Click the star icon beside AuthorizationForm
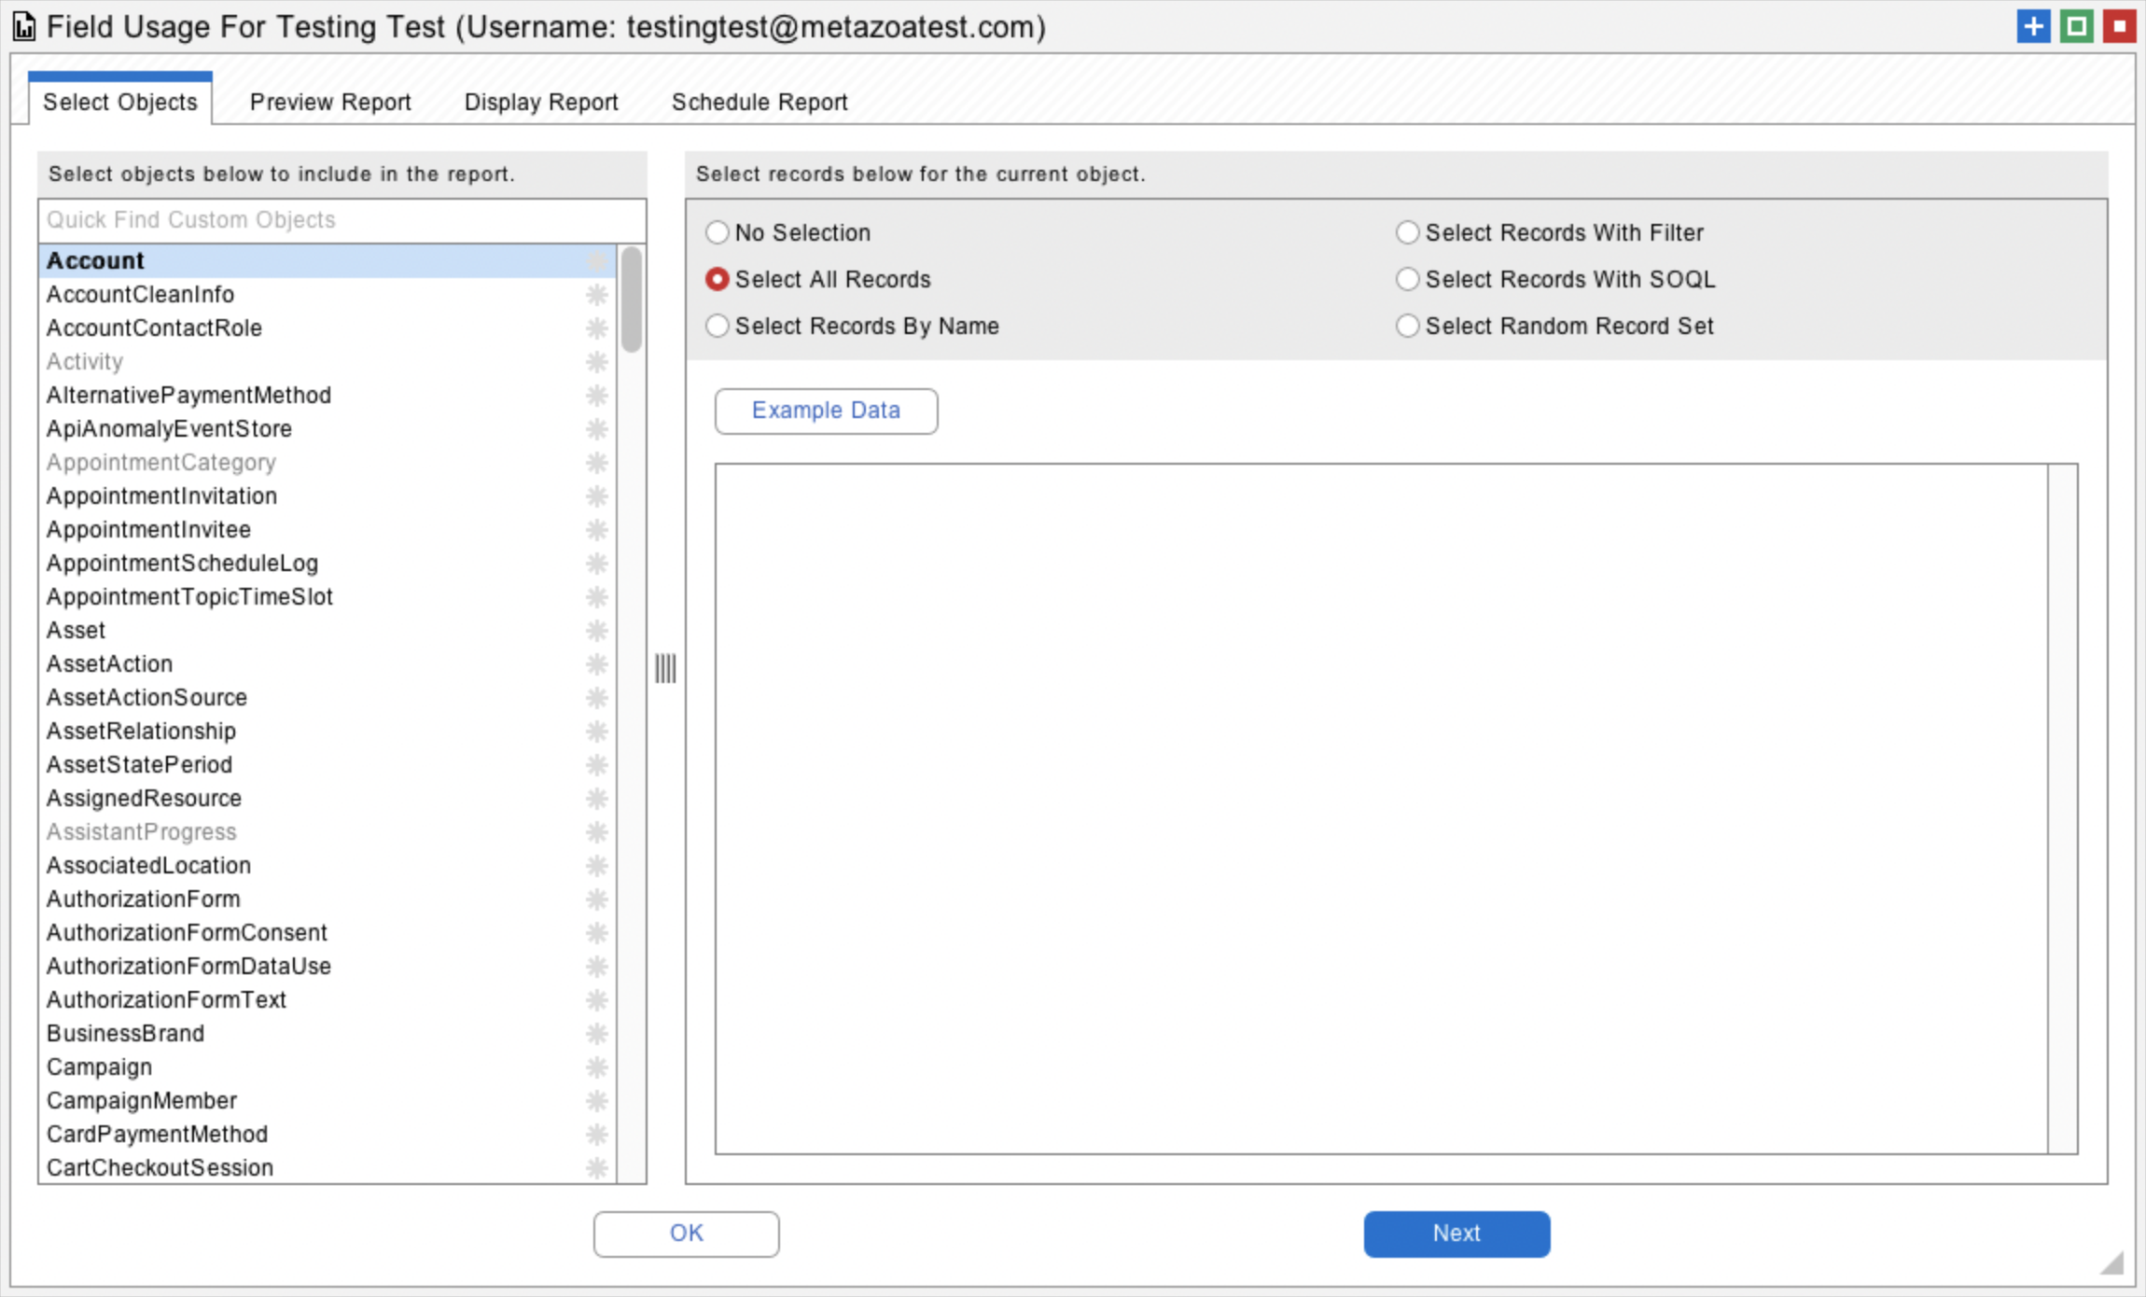The height and width of the screenshot is (1297, 2146). [x=597, y=900]
